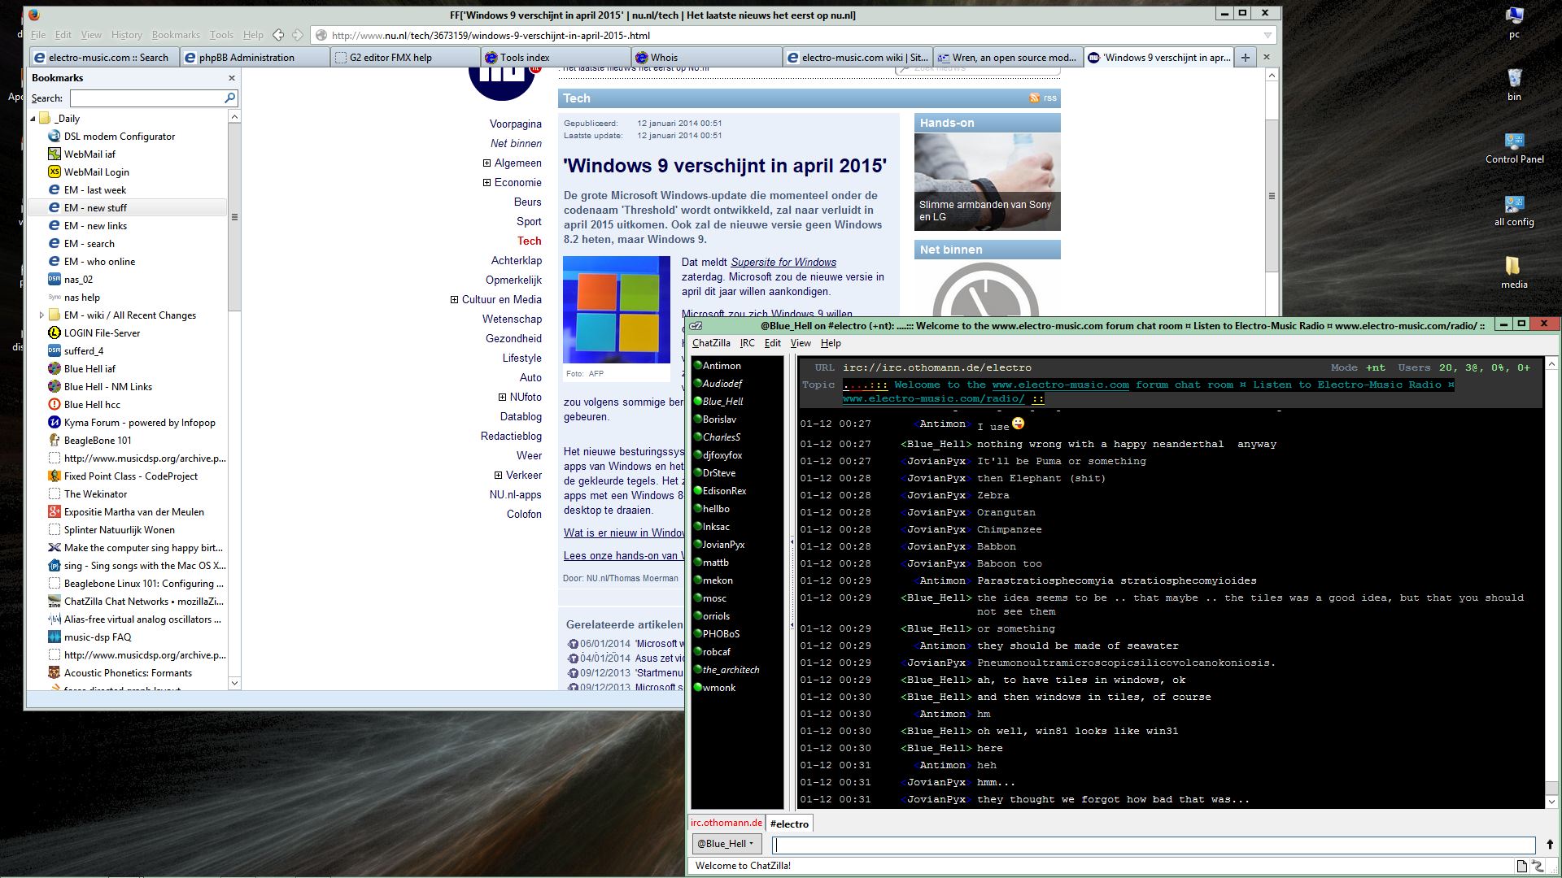Screen dimensions: 1562x878
Task: Click the Kyma Forum bookmark icon
Action: pos(55,423)
